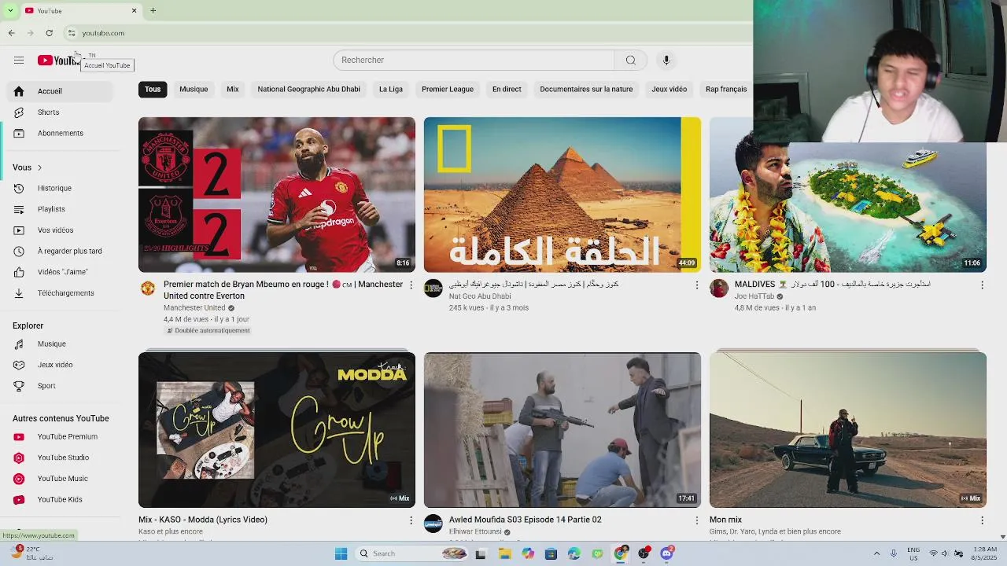
Task: Click Manchester United channel name
Action: pos(194,308)
